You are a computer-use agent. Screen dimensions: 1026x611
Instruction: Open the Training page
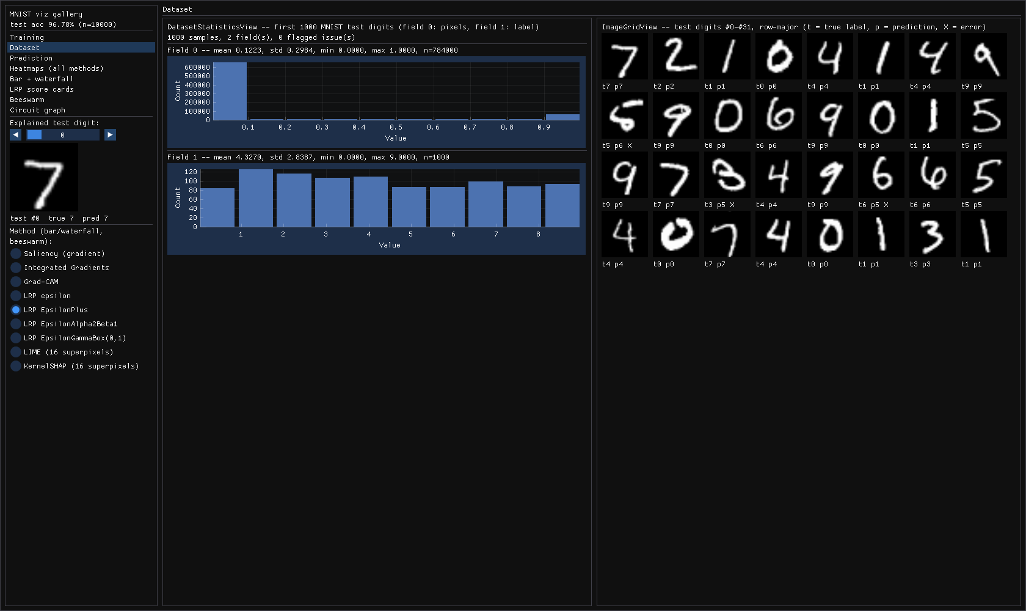tap(81, 37)
